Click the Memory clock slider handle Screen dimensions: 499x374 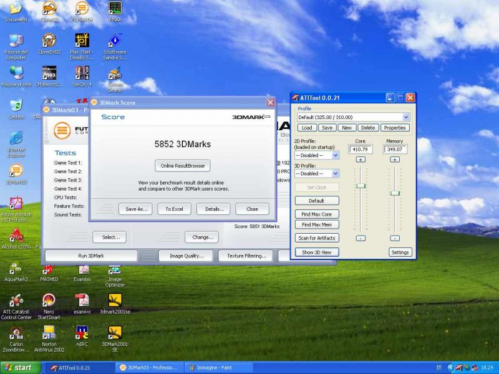(395, 193)
